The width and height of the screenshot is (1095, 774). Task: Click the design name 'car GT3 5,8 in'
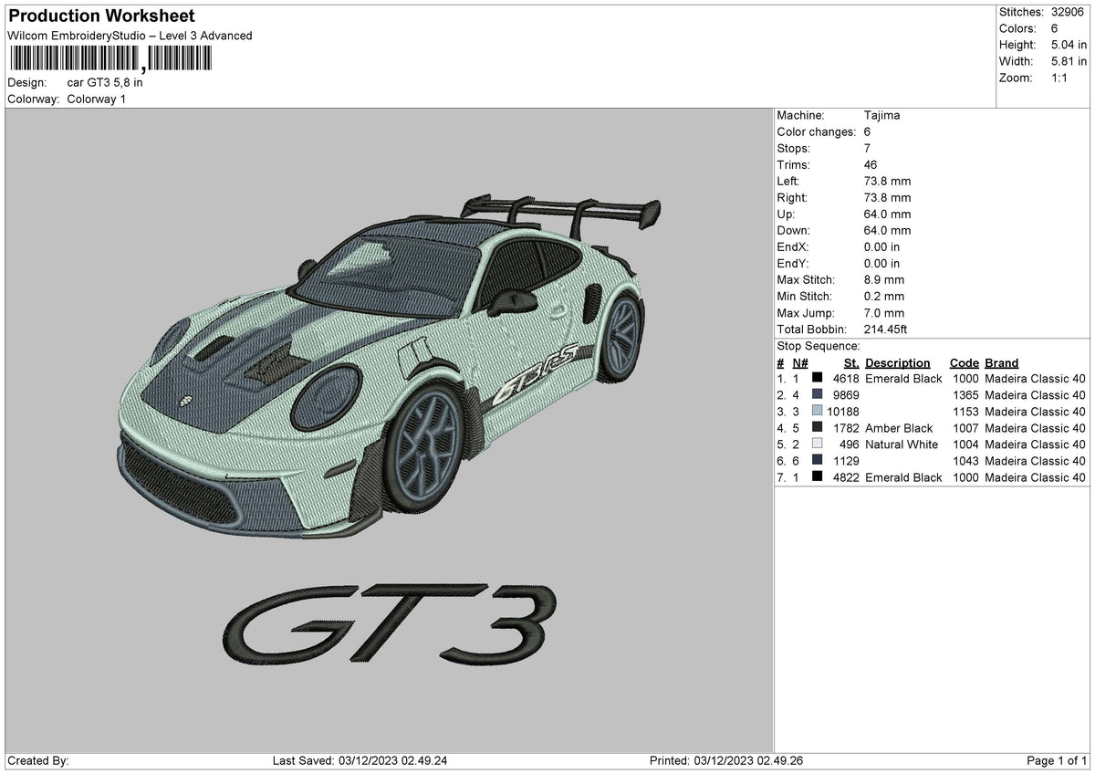(x=105, y=82)
